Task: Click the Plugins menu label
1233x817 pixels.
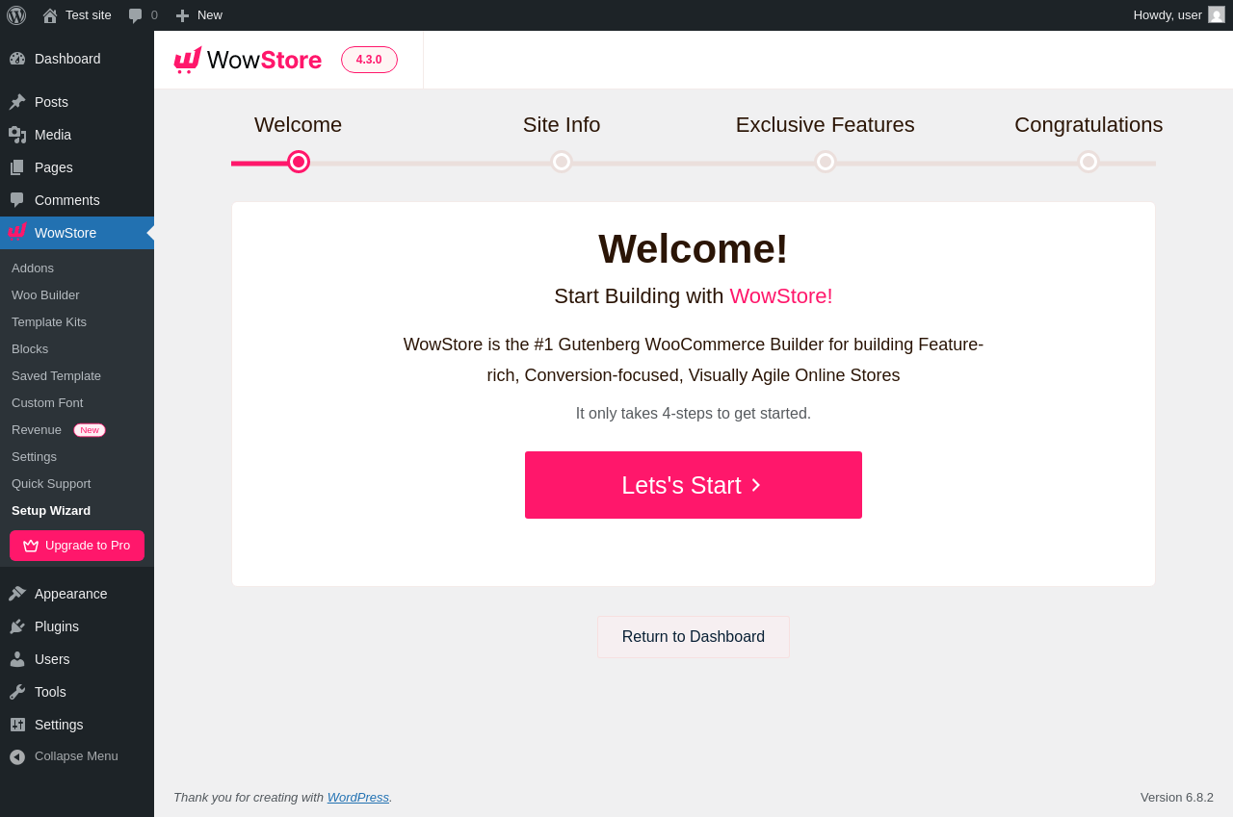Action: (x=57, y=626)
